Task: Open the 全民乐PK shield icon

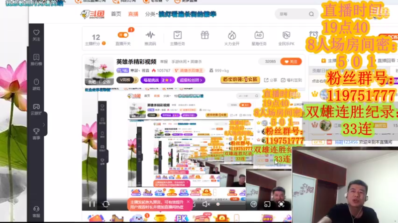Action: (287, 38)
